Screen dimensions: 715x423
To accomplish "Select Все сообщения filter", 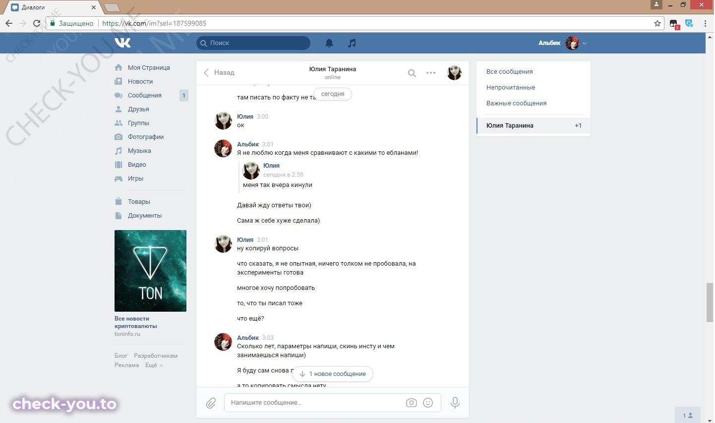I will coord(510,72).
